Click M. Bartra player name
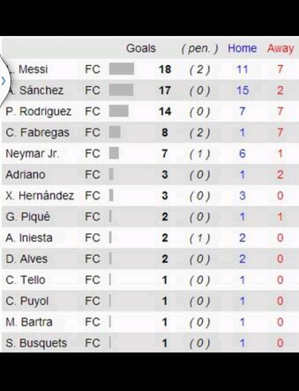Image resolution: width=299 pixels, height=391 pixels. (29, 322)
